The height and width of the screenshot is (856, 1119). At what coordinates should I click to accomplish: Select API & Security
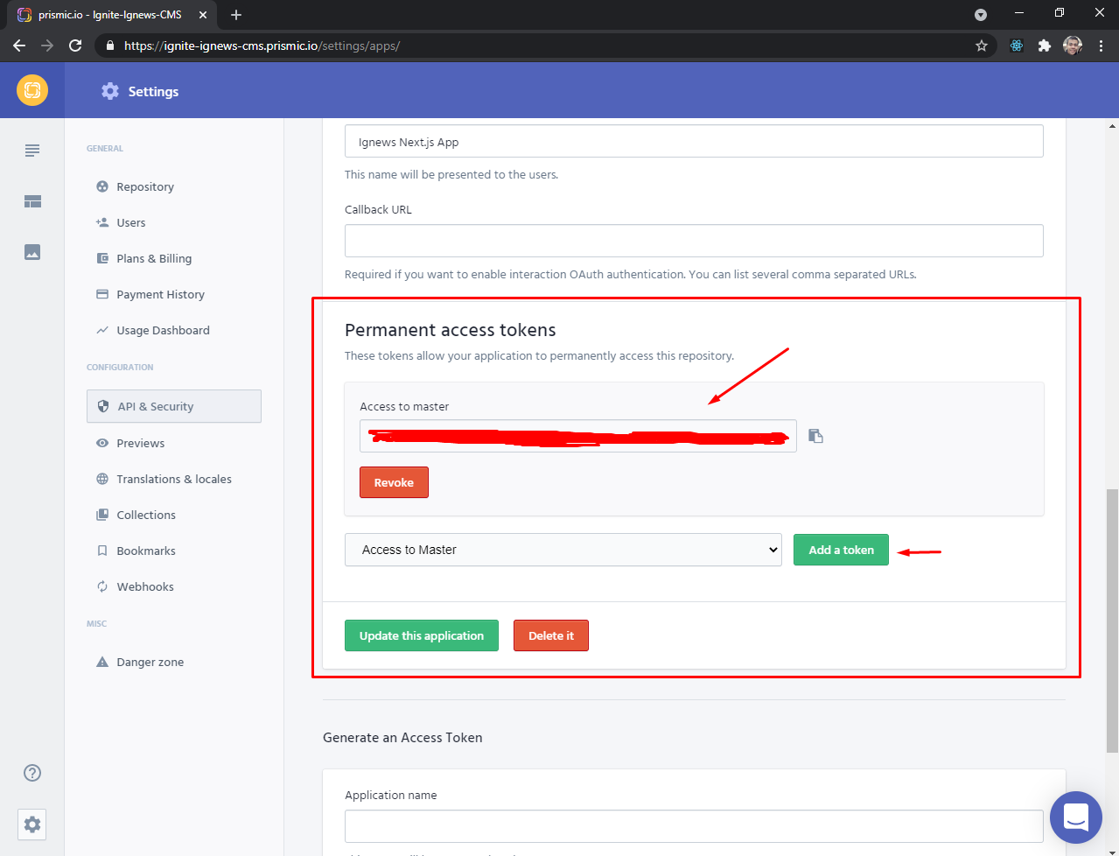pos(174,406)
